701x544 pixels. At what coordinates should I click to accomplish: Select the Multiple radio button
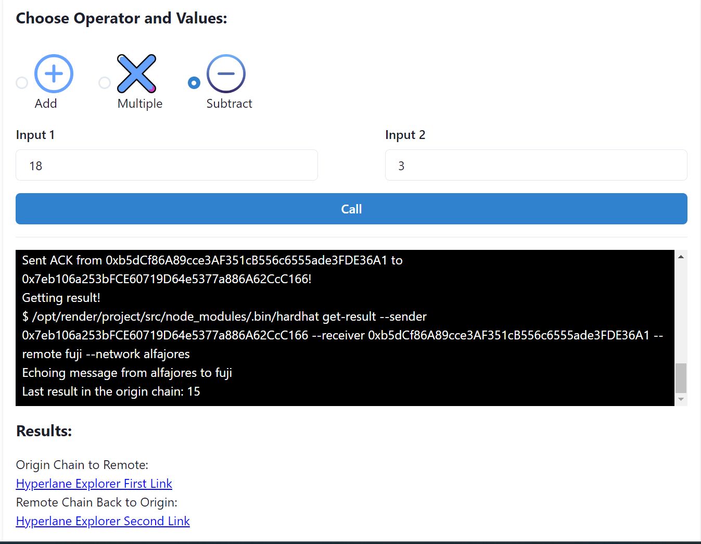click(x=105, y=83)
